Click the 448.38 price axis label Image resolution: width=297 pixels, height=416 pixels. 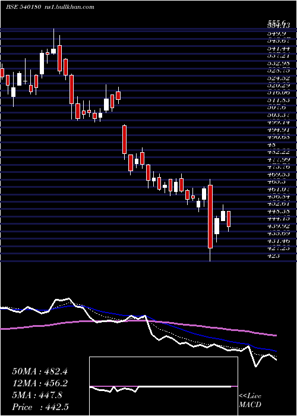click(x=279, y=212)
